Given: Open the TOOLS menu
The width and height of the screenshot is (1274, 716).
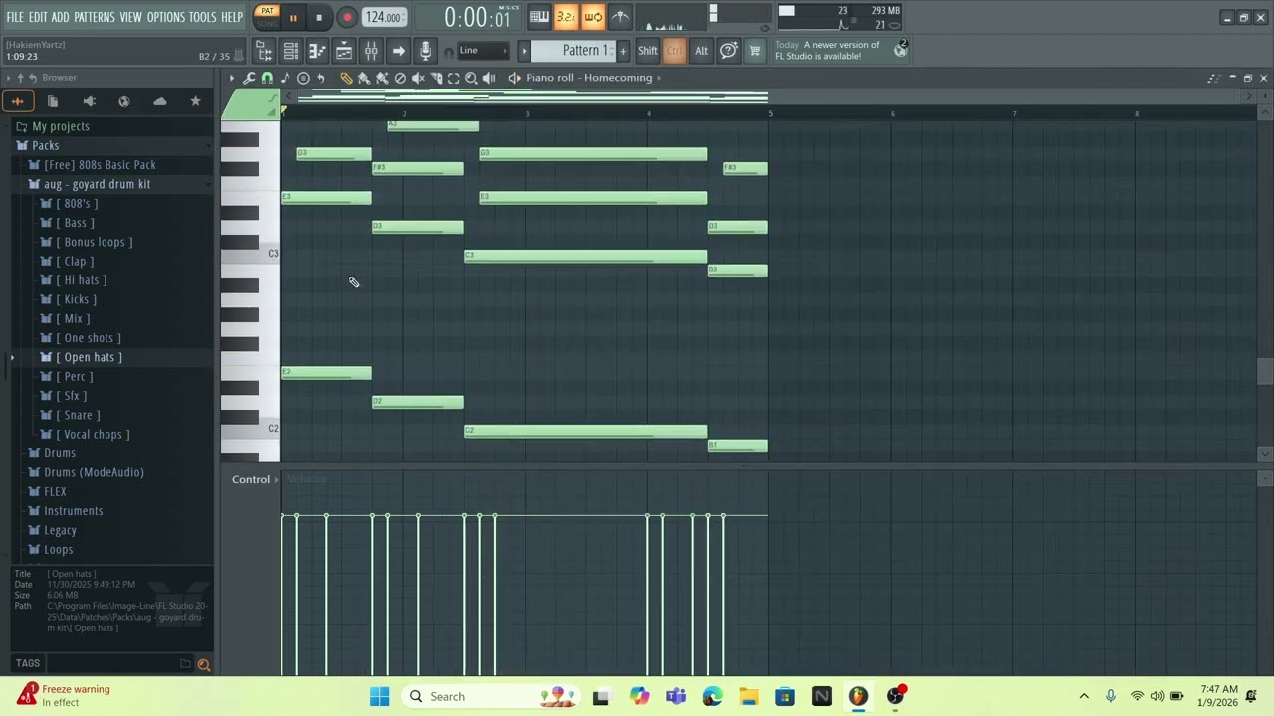Looking at the screenshot, I should [x=203, y=17].
